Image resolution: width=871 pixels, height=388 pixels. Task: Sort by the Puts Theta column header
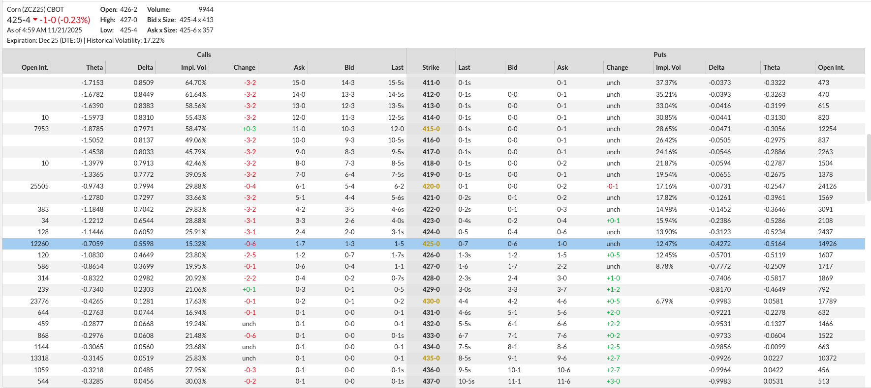(772, 67)
